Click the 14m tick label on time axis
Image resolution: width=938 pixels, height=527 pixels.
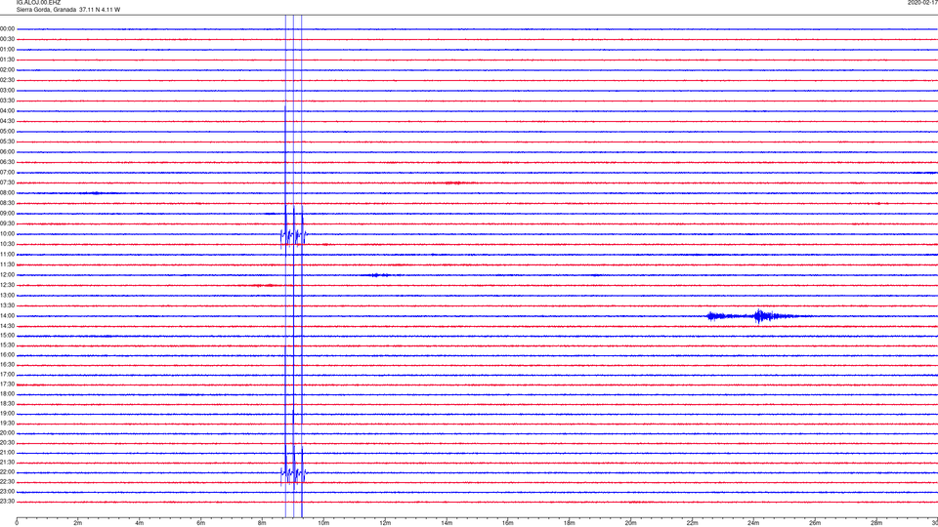(447, 523)
